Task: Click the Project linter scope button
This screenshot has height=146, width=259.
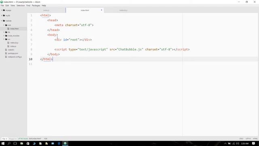Action: [13, 139]
